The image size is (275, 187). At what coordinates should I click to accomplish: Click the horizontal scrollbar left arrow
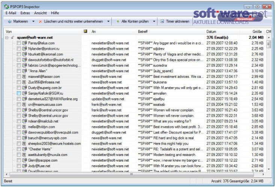pyautogui.click(x=7, y=174)
